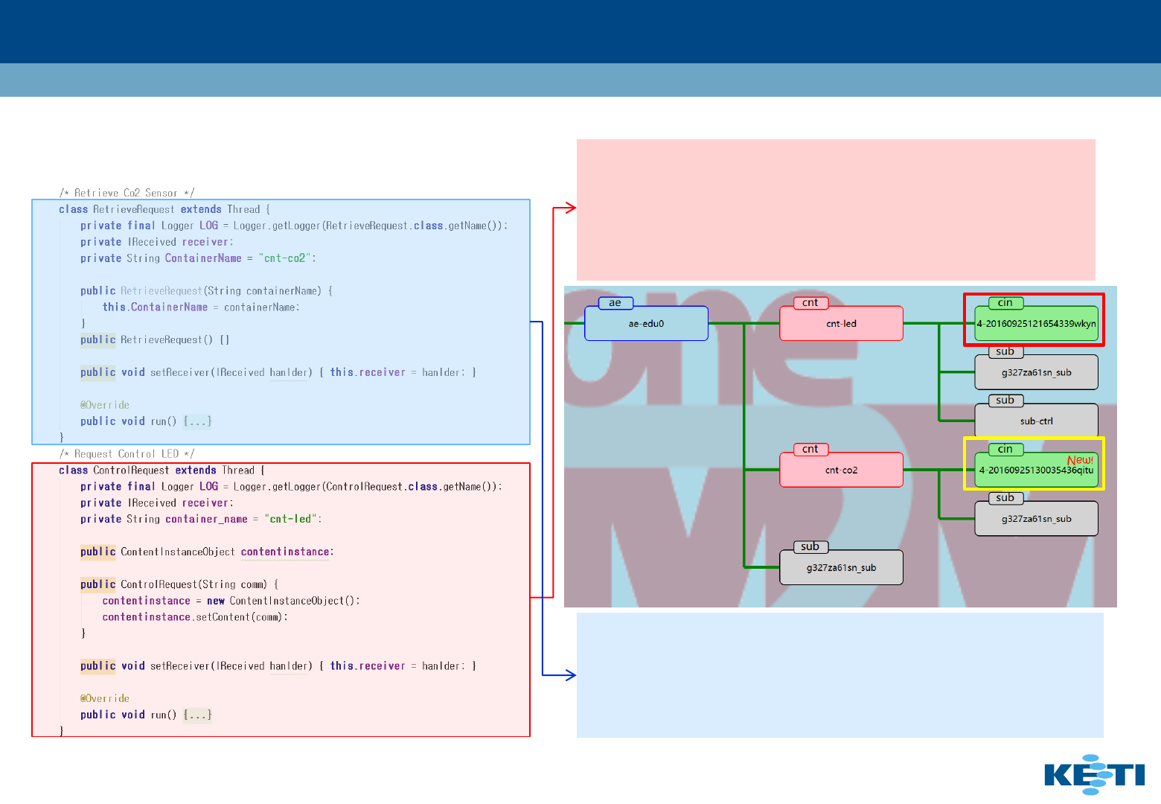
Task: Select g327za61sn_sub node directly below cnt-co2 container
Action: pos(841,567)
